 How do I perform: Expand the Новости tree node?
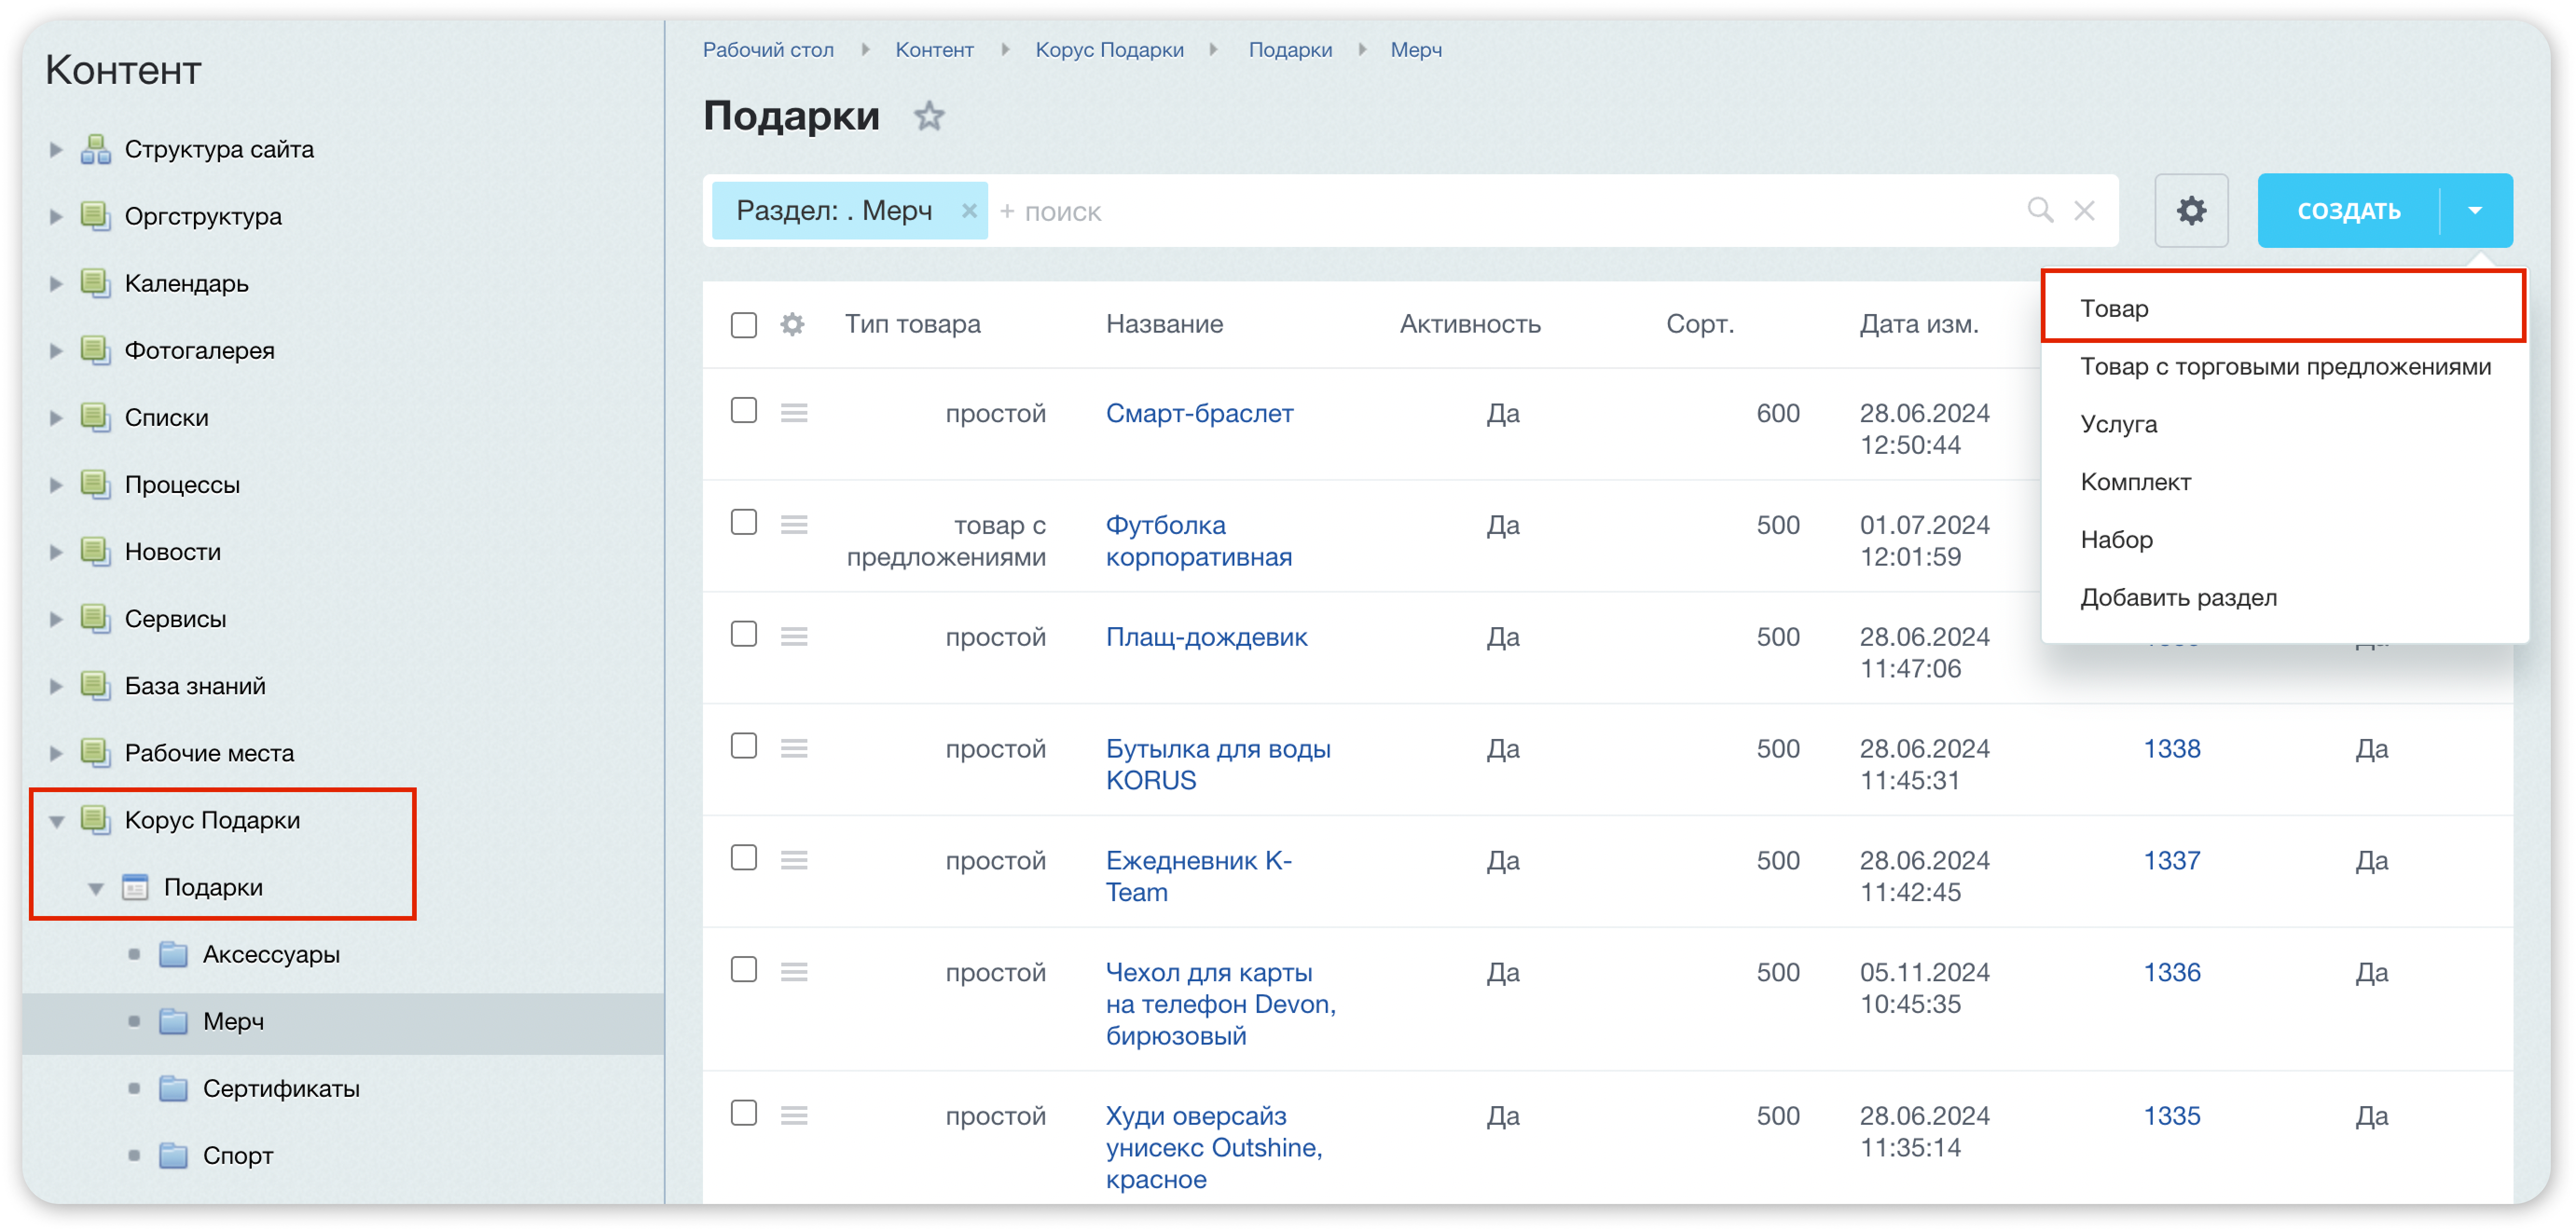tap(56, 553)
